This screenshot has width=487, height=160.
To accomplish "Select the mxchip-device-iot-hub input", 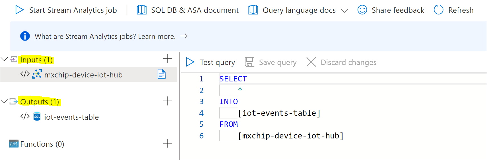I will [x=83, y=75].
